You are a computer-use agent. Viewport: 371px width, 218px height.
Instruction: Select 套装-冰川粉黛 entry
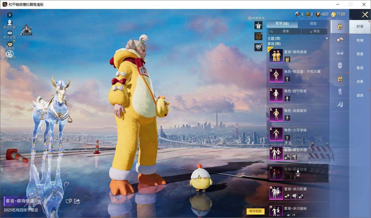[x=298, y=193]
